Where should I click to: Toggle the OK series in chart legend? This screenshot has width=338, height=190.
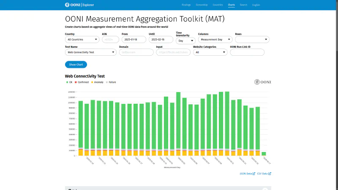[x=69, y=82]
